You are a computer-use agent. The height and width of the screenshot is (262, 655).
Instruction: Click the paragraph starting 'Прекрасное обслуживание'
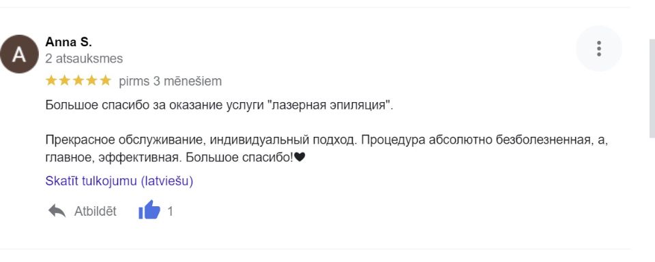point(326,149)
